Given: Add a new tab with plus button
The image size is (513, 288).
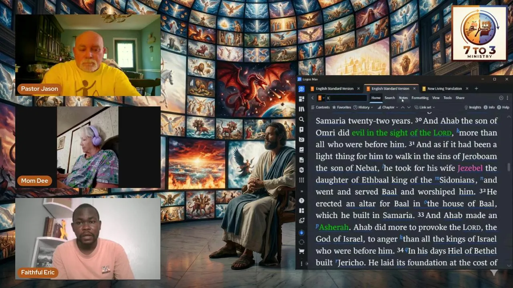Looking at the screenshot, I should 476,88.
